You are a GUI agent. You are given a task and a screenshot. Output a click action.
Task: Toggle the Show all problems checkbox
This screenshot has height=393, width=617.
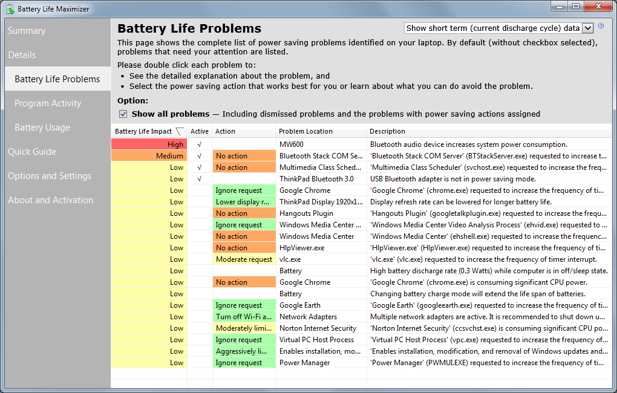tap(123, 114)
